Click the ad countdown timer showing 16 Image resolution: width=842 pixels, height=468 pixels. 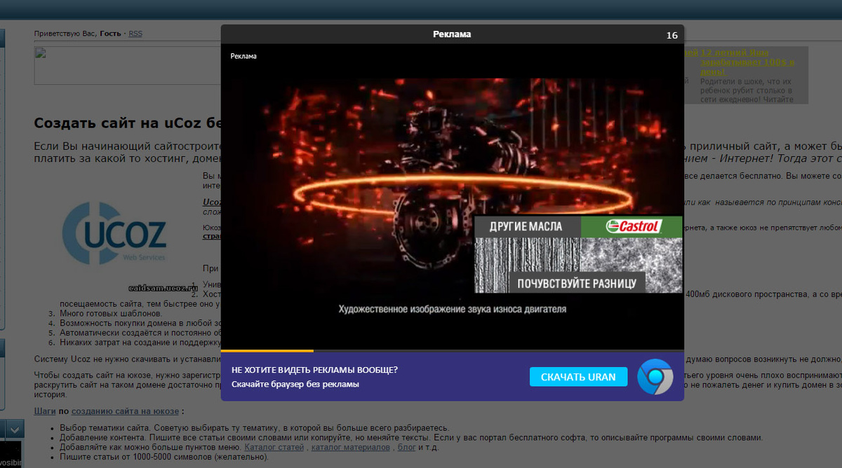click(671, 35)
